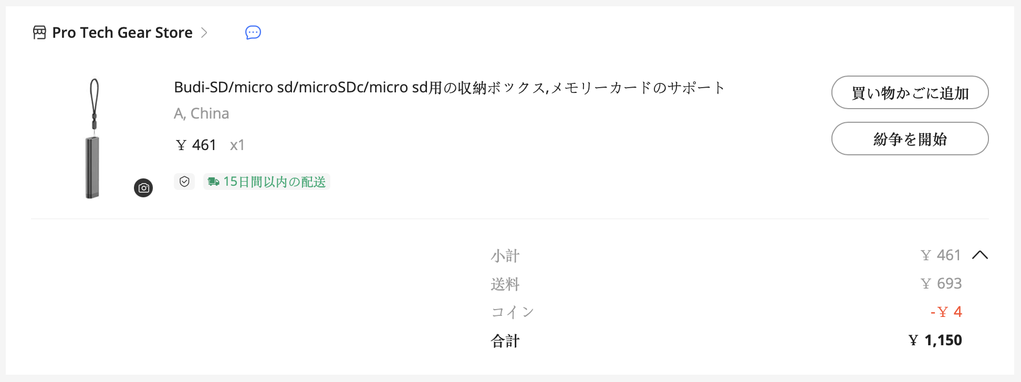This screenshot has width=1021, height=382.
Task: Toggle the coin discount row コイン
Action: tap(512, 312)
